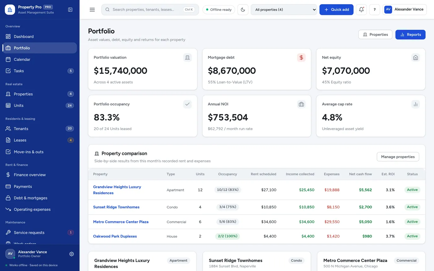Click Property Pro logo icon
This screenshot has width=434, height=271.
10,10
